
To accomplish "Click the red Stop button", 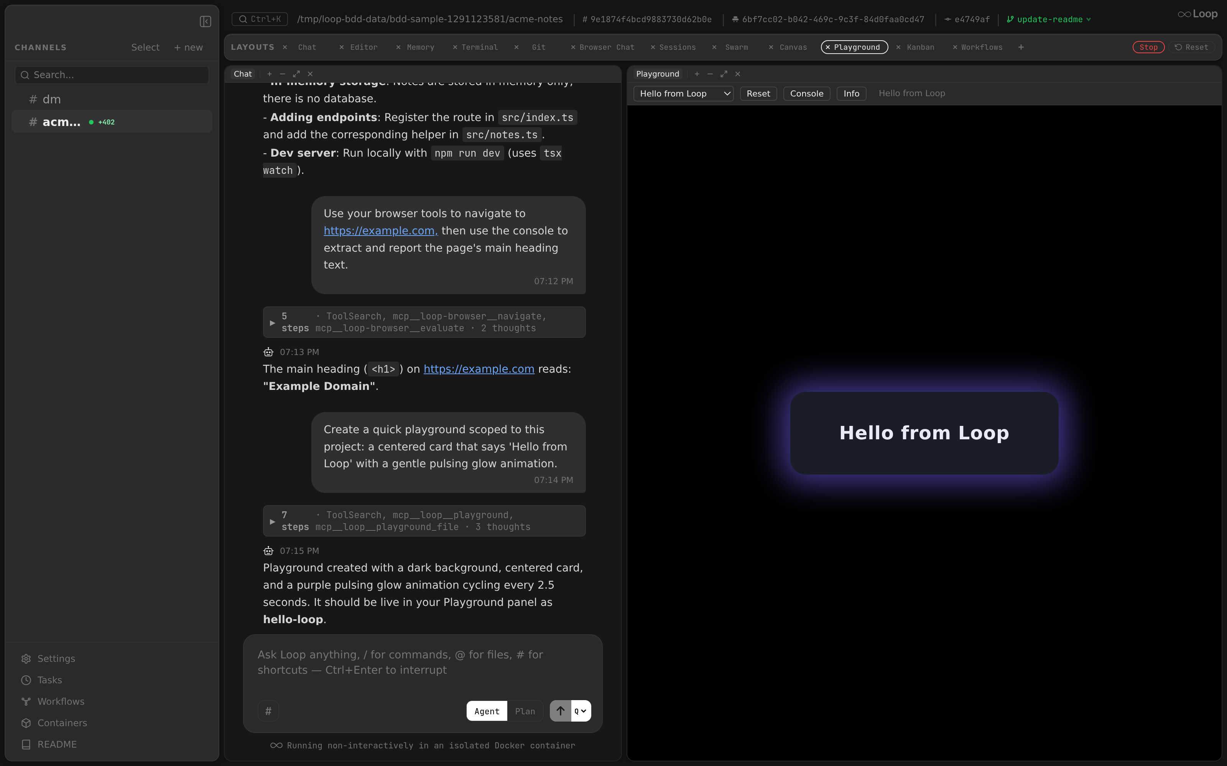I will point(1148,47).
